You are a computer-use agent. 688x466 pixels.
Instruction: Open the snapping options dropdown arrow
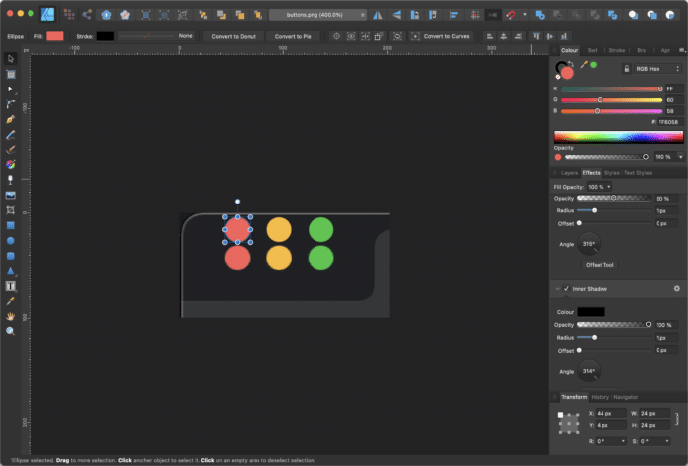(524, 15)
